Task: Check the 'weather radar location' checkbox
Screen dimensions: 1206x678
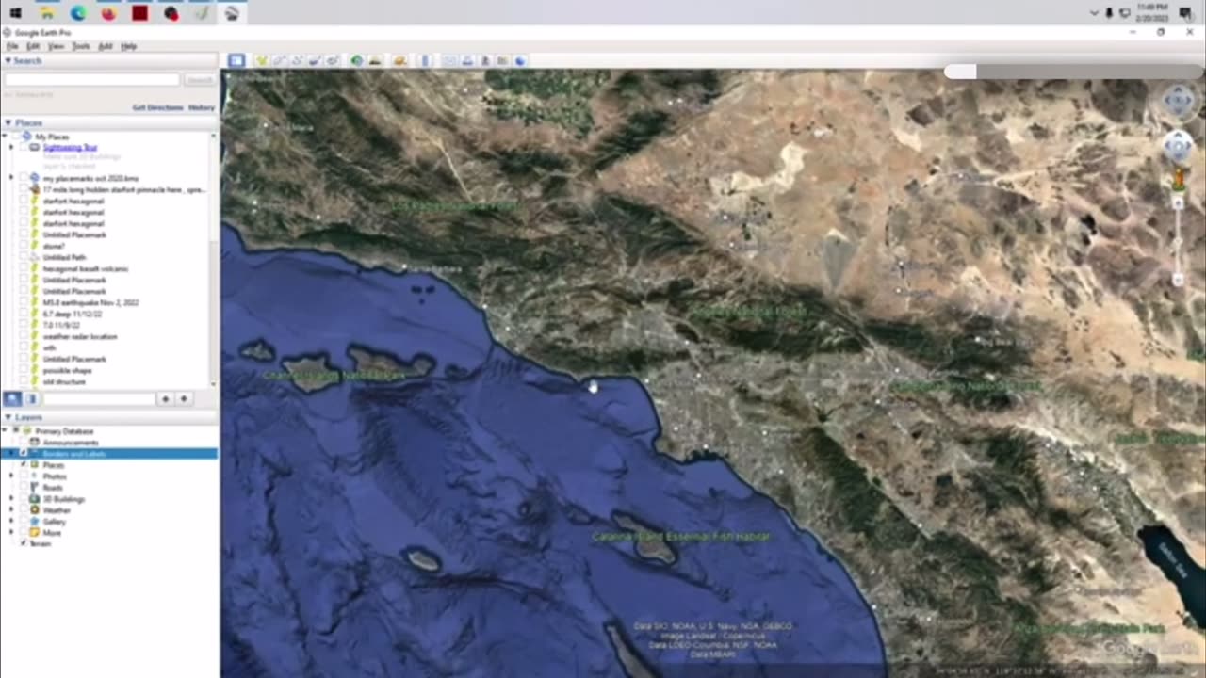Action: [x=24, y=337]
